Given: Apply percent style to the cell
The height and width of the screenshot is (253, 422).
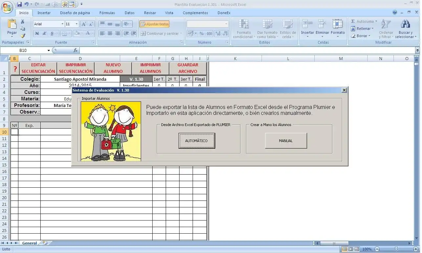Looking at the screenshot, I should tap(201, 33).
